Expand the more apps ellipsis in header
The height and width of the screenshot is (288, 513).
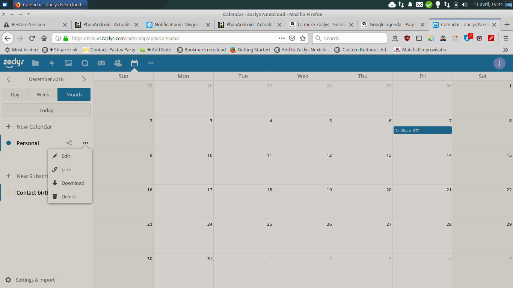151,63
